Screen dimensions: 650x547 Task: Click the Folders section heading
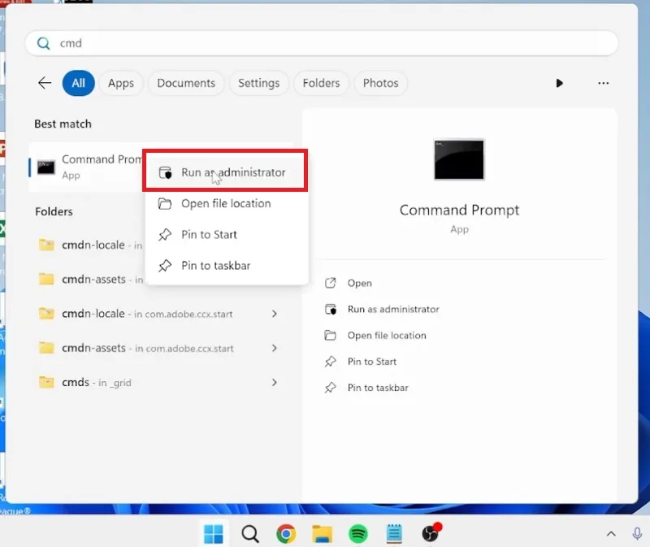(x=54, y=211)
